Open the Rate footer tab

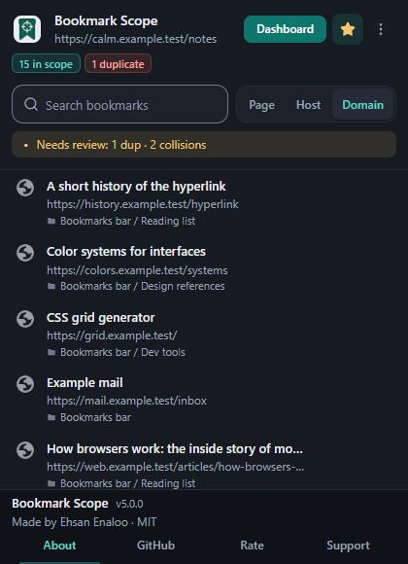tap(252, 546)
